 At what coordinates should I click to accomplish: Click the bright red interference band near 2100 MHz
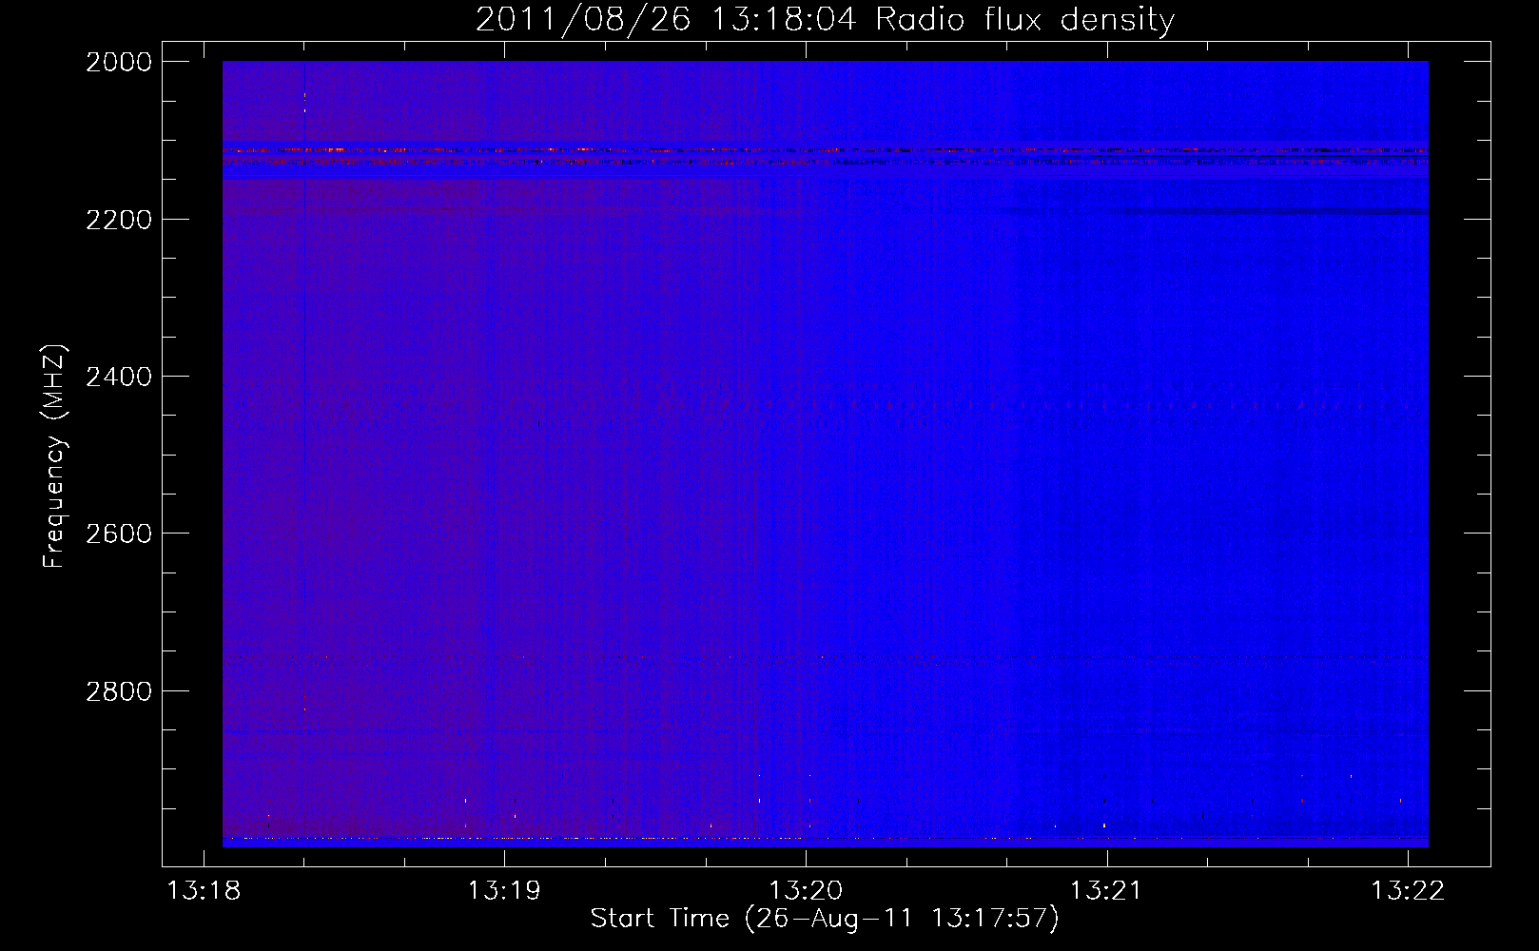825,150
